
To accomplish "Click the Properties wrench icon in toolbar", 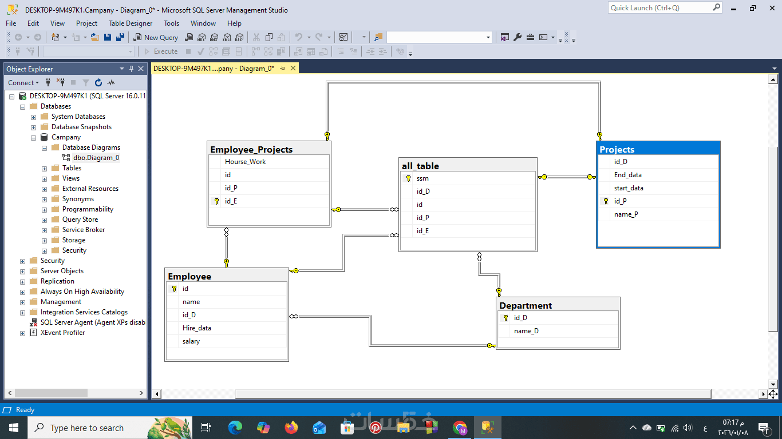I will [518, 37].
